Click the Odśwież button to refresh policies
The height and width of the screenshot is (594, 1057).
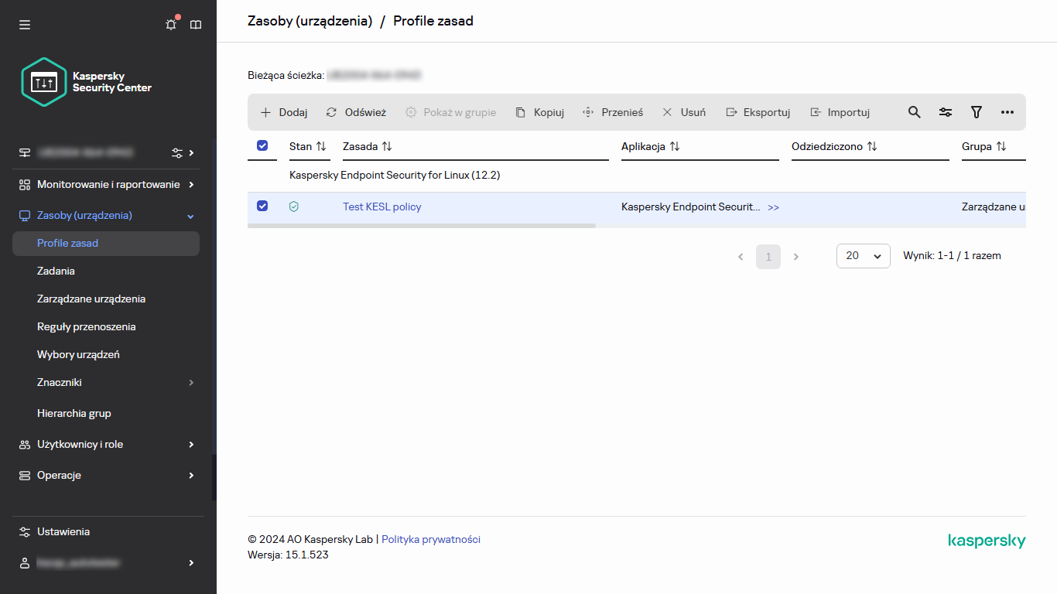coord(355,112)
